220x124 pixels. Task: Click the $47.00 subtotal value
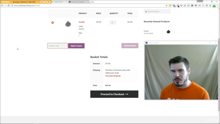pos(108,63)
